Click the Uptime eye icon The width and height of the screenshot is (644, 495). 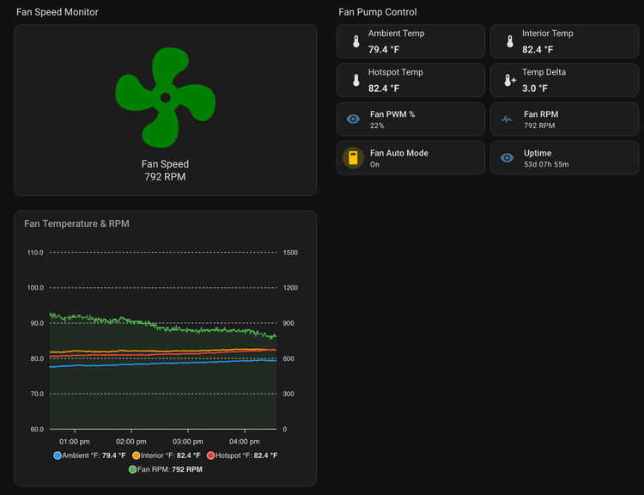[507, 158]
